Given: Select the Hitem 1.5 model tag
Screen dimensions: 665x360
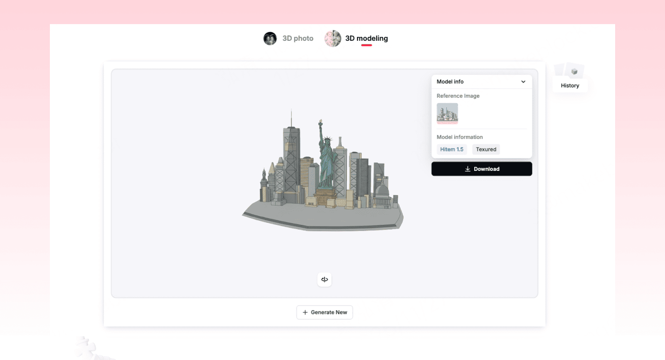Looking at the screenshot, I should (x=451, y=150).
